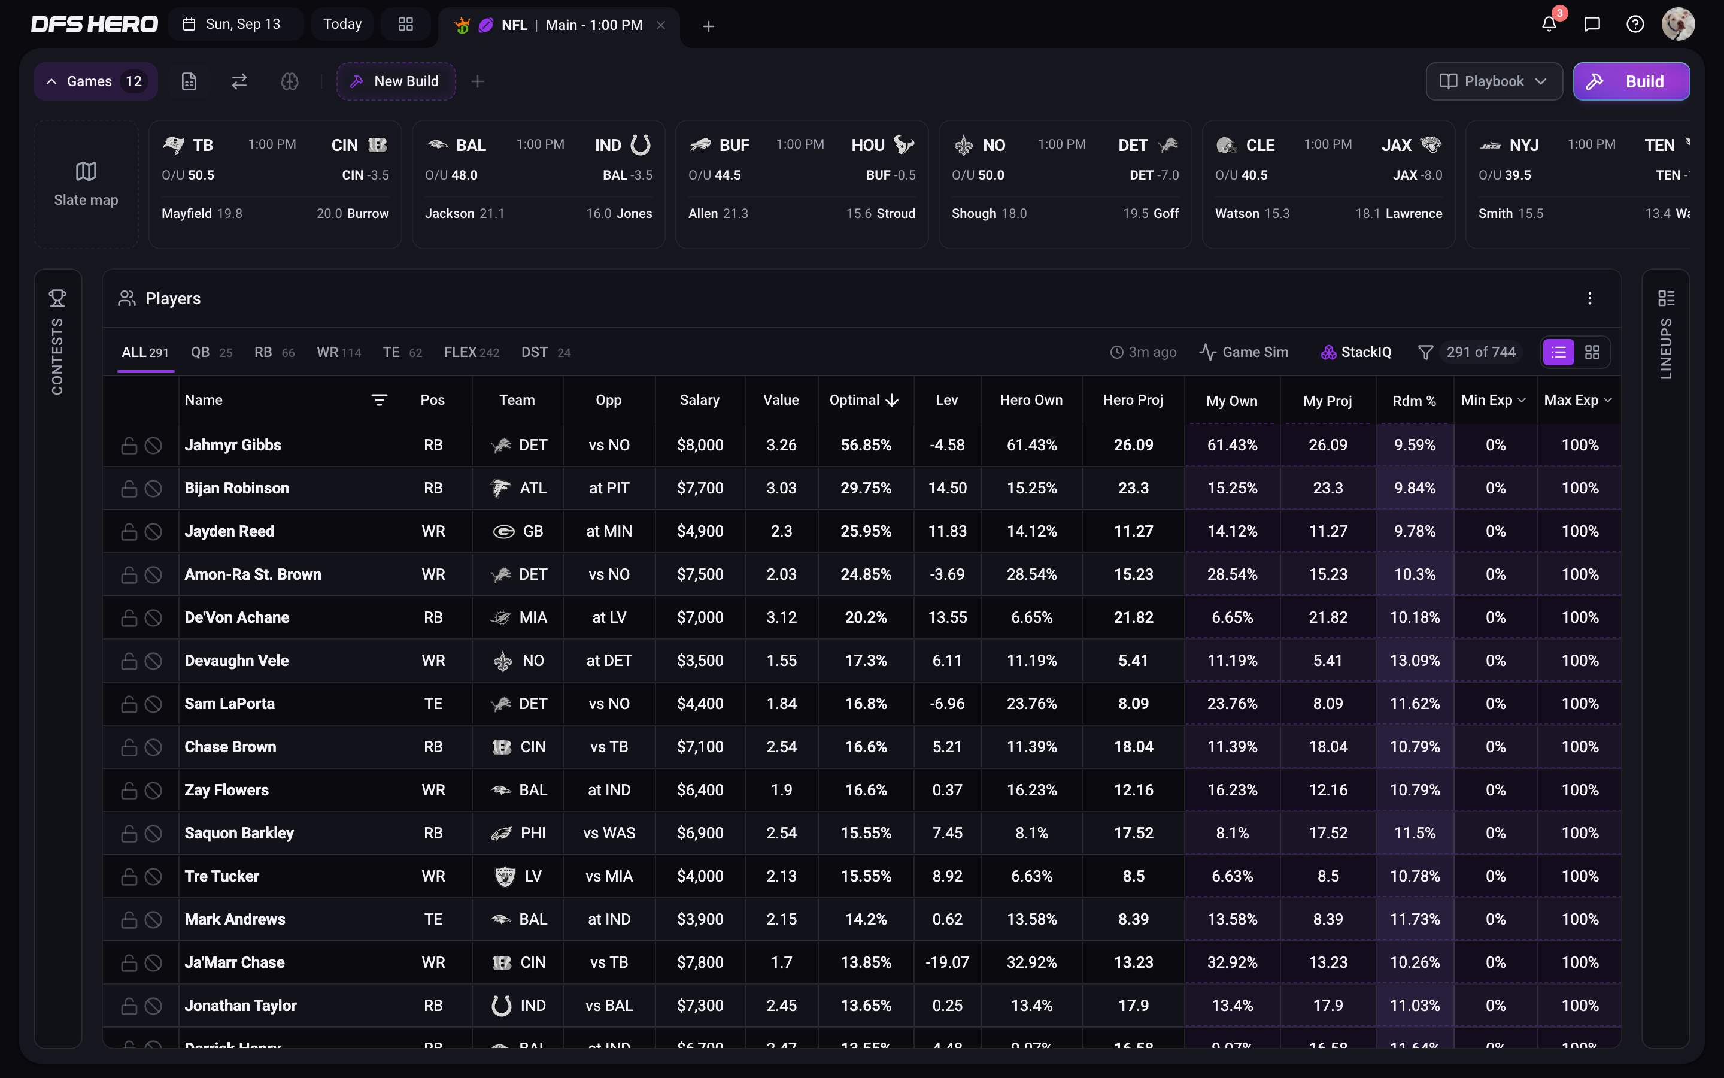Run Game Sim
This screenshot has height=1078, width=1724.
1244,352
